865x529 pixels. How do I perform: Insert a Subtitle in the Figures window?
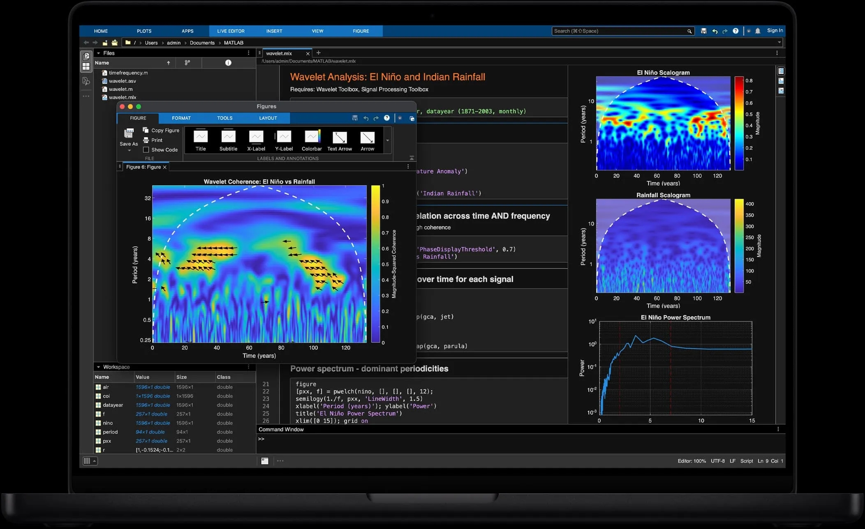(x=228, y=140)
